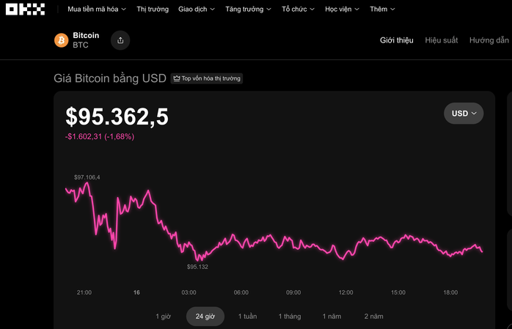Go to the Hướng dẫn tab
The image size is (512, 329).
coord(489,40)
